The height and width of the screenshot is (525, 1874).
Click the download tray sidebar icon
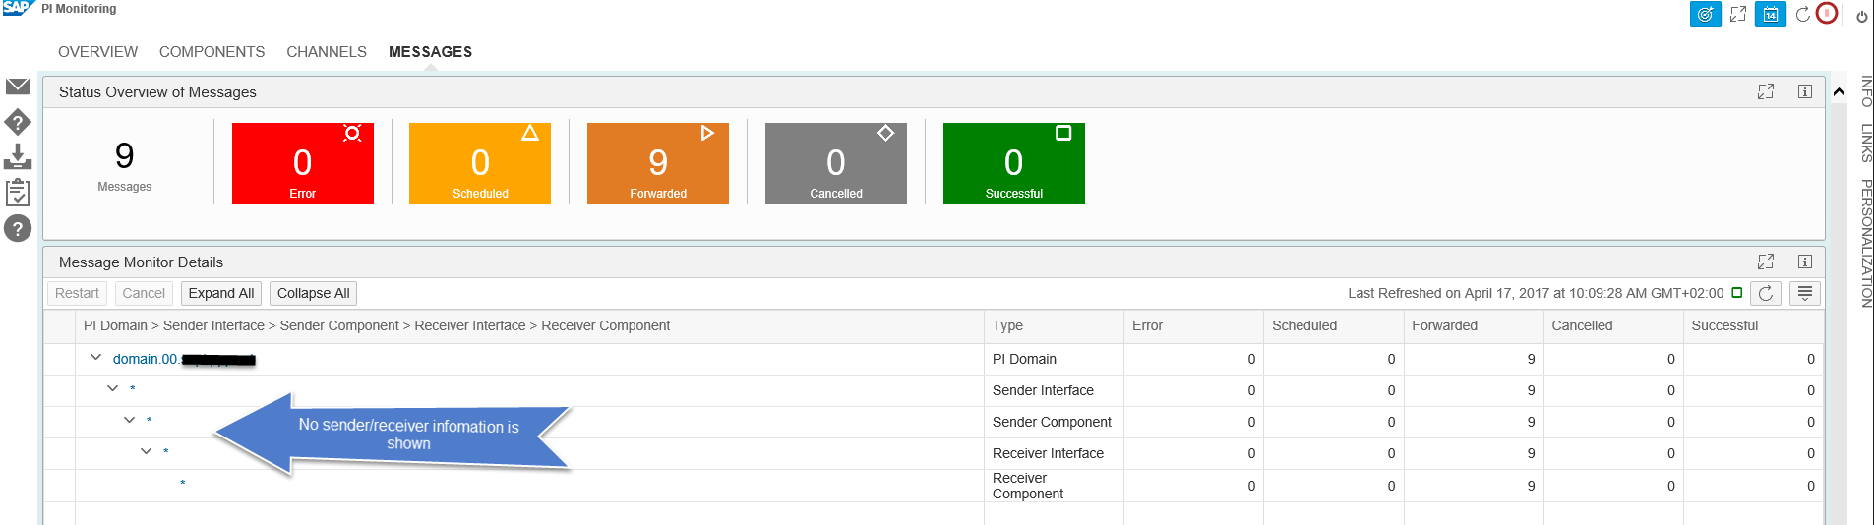point(18,157)
